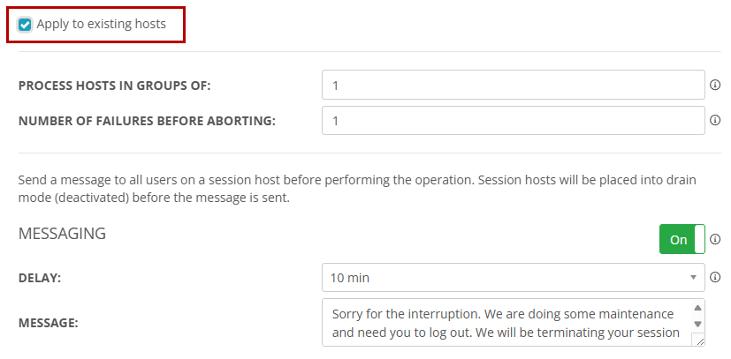Click the 'Process Hosts in Groups Of' label
The width and height of the screenshot is (731, 359).
[x=115, y=86]
